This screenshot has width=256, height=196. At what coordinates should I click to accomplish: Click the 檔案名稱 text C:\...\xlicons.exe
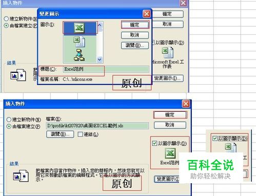coord(77,80)
